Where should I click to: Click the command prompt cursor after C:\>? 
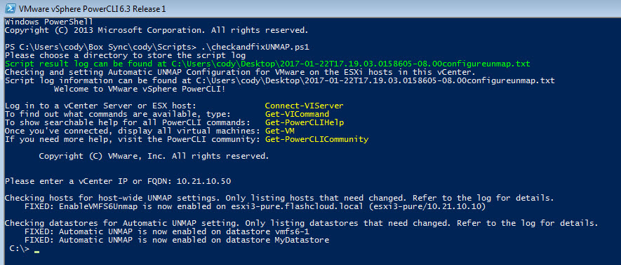36,251
